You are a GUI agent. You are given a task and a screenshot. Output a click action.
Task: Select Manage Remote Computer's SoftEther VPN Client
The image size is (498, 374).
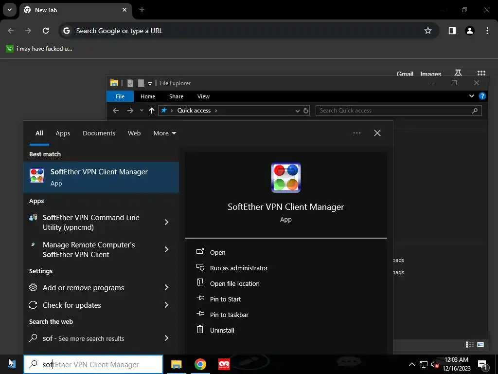(92, 250)
